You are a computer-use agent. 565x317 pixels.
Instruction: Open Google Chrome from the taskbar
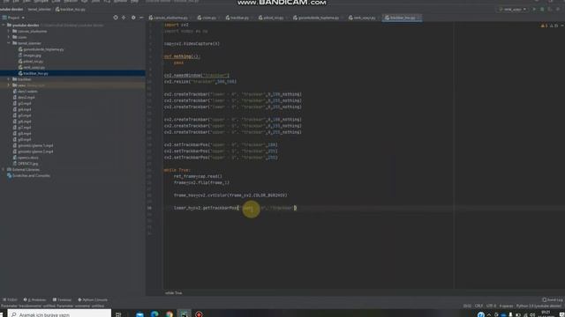(169, 314)
